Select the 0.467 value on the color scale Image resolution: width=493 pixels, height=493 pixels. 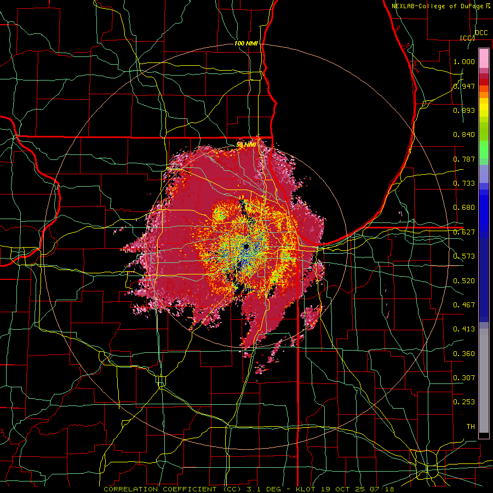tap(464, 305)
